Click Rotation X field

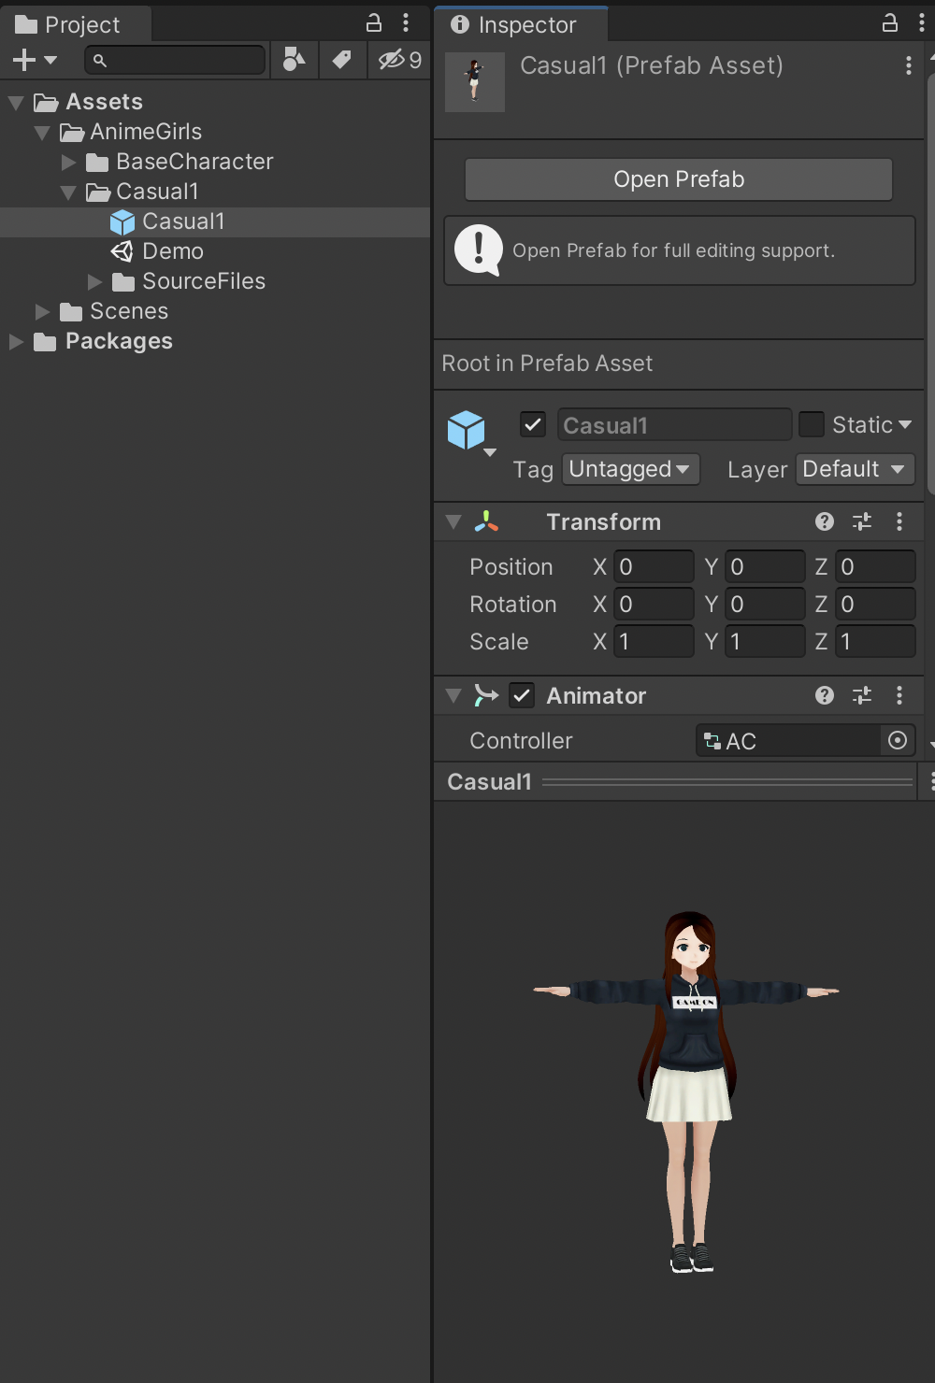coord(654,605)
